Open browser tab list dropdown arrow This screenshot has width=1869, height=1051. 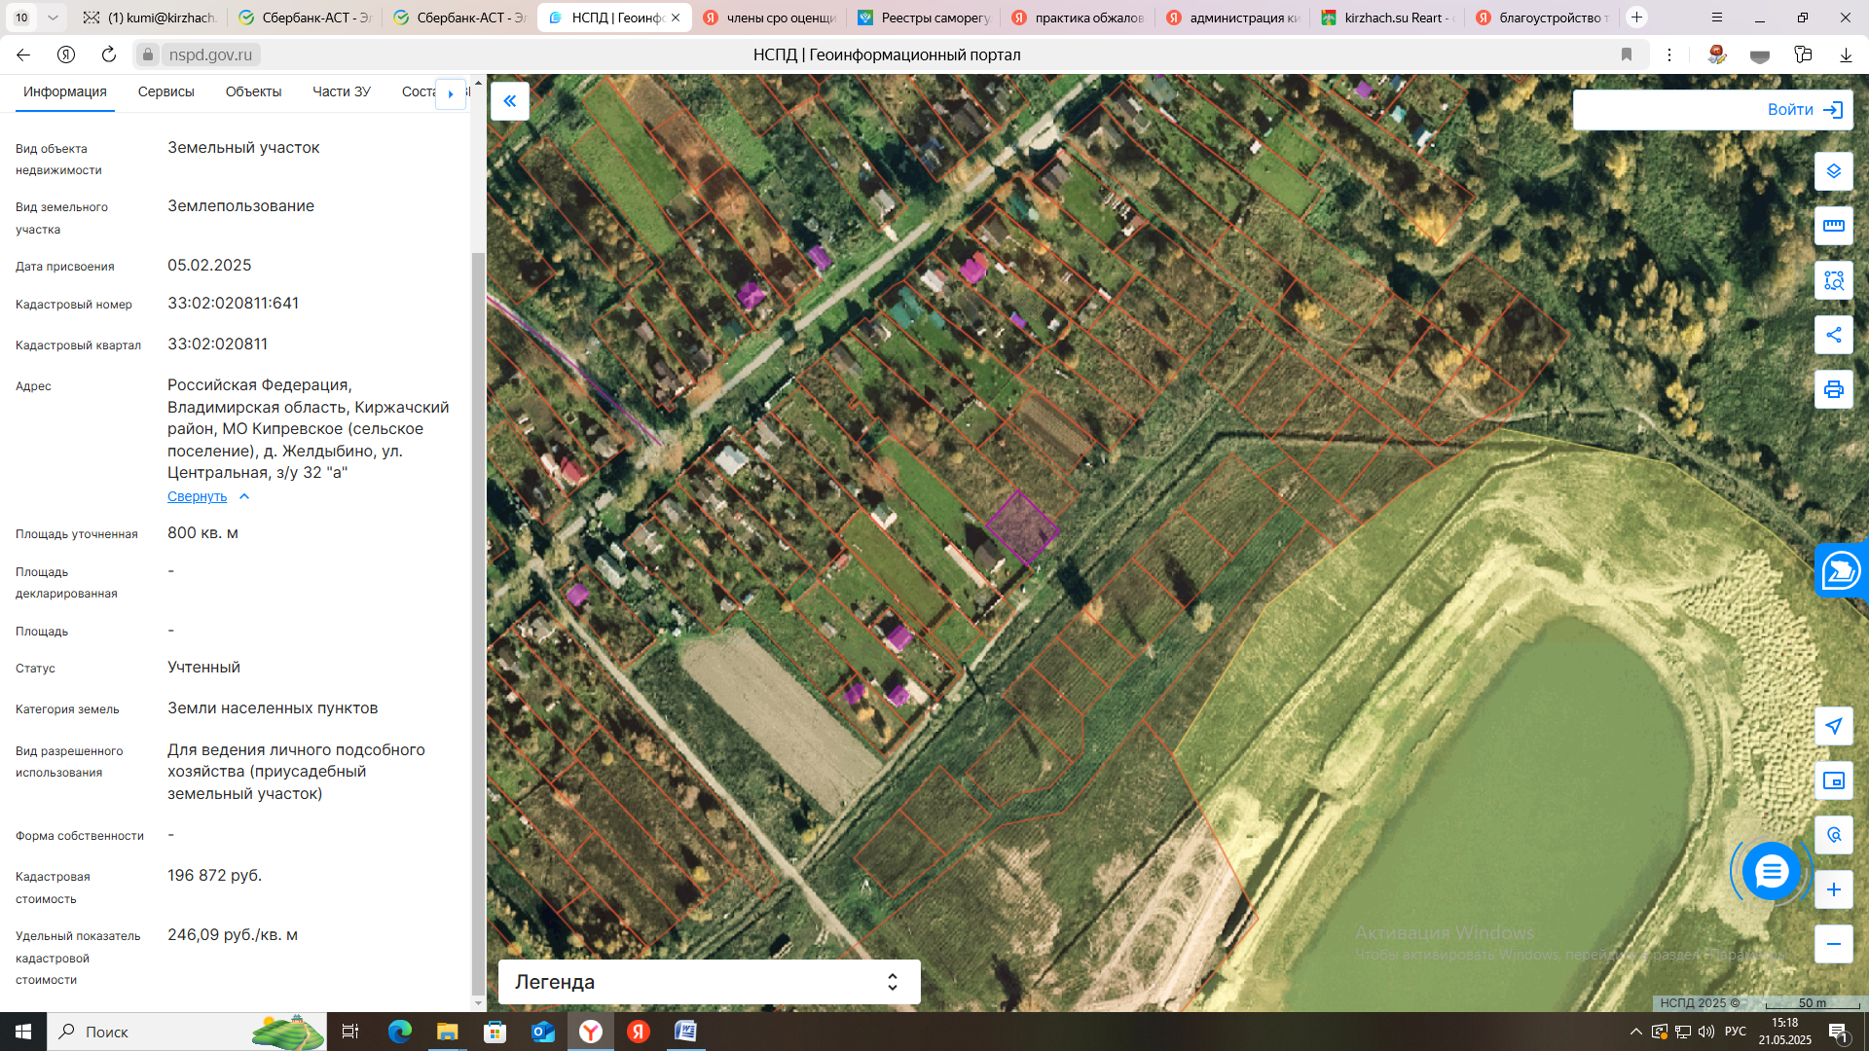tap(53, 18)
